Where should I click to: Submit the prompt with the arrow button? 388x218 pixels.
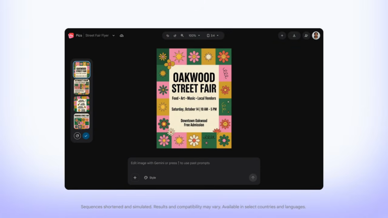coord(253,178)
